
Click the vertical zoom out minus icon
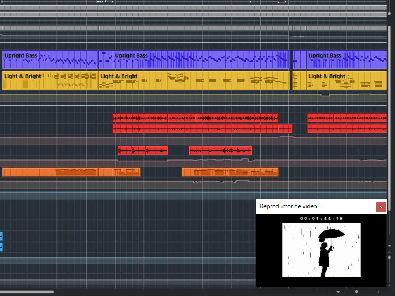(x=389, y=252)
